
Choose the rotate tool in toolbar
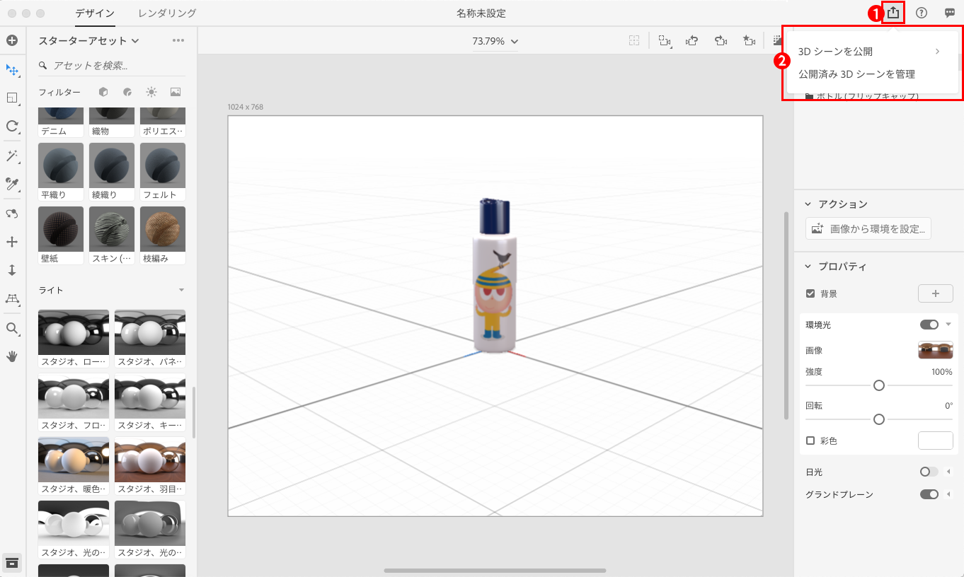[12, 127]
